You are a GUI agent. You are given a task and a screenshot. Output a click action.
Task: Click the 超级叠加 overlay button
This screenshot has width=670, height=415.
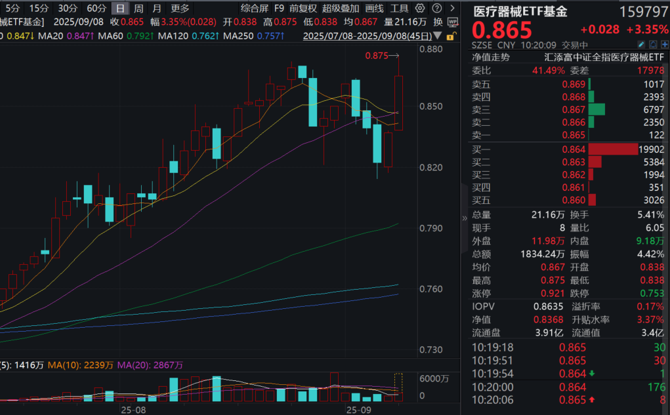click(x=341, y=9)
